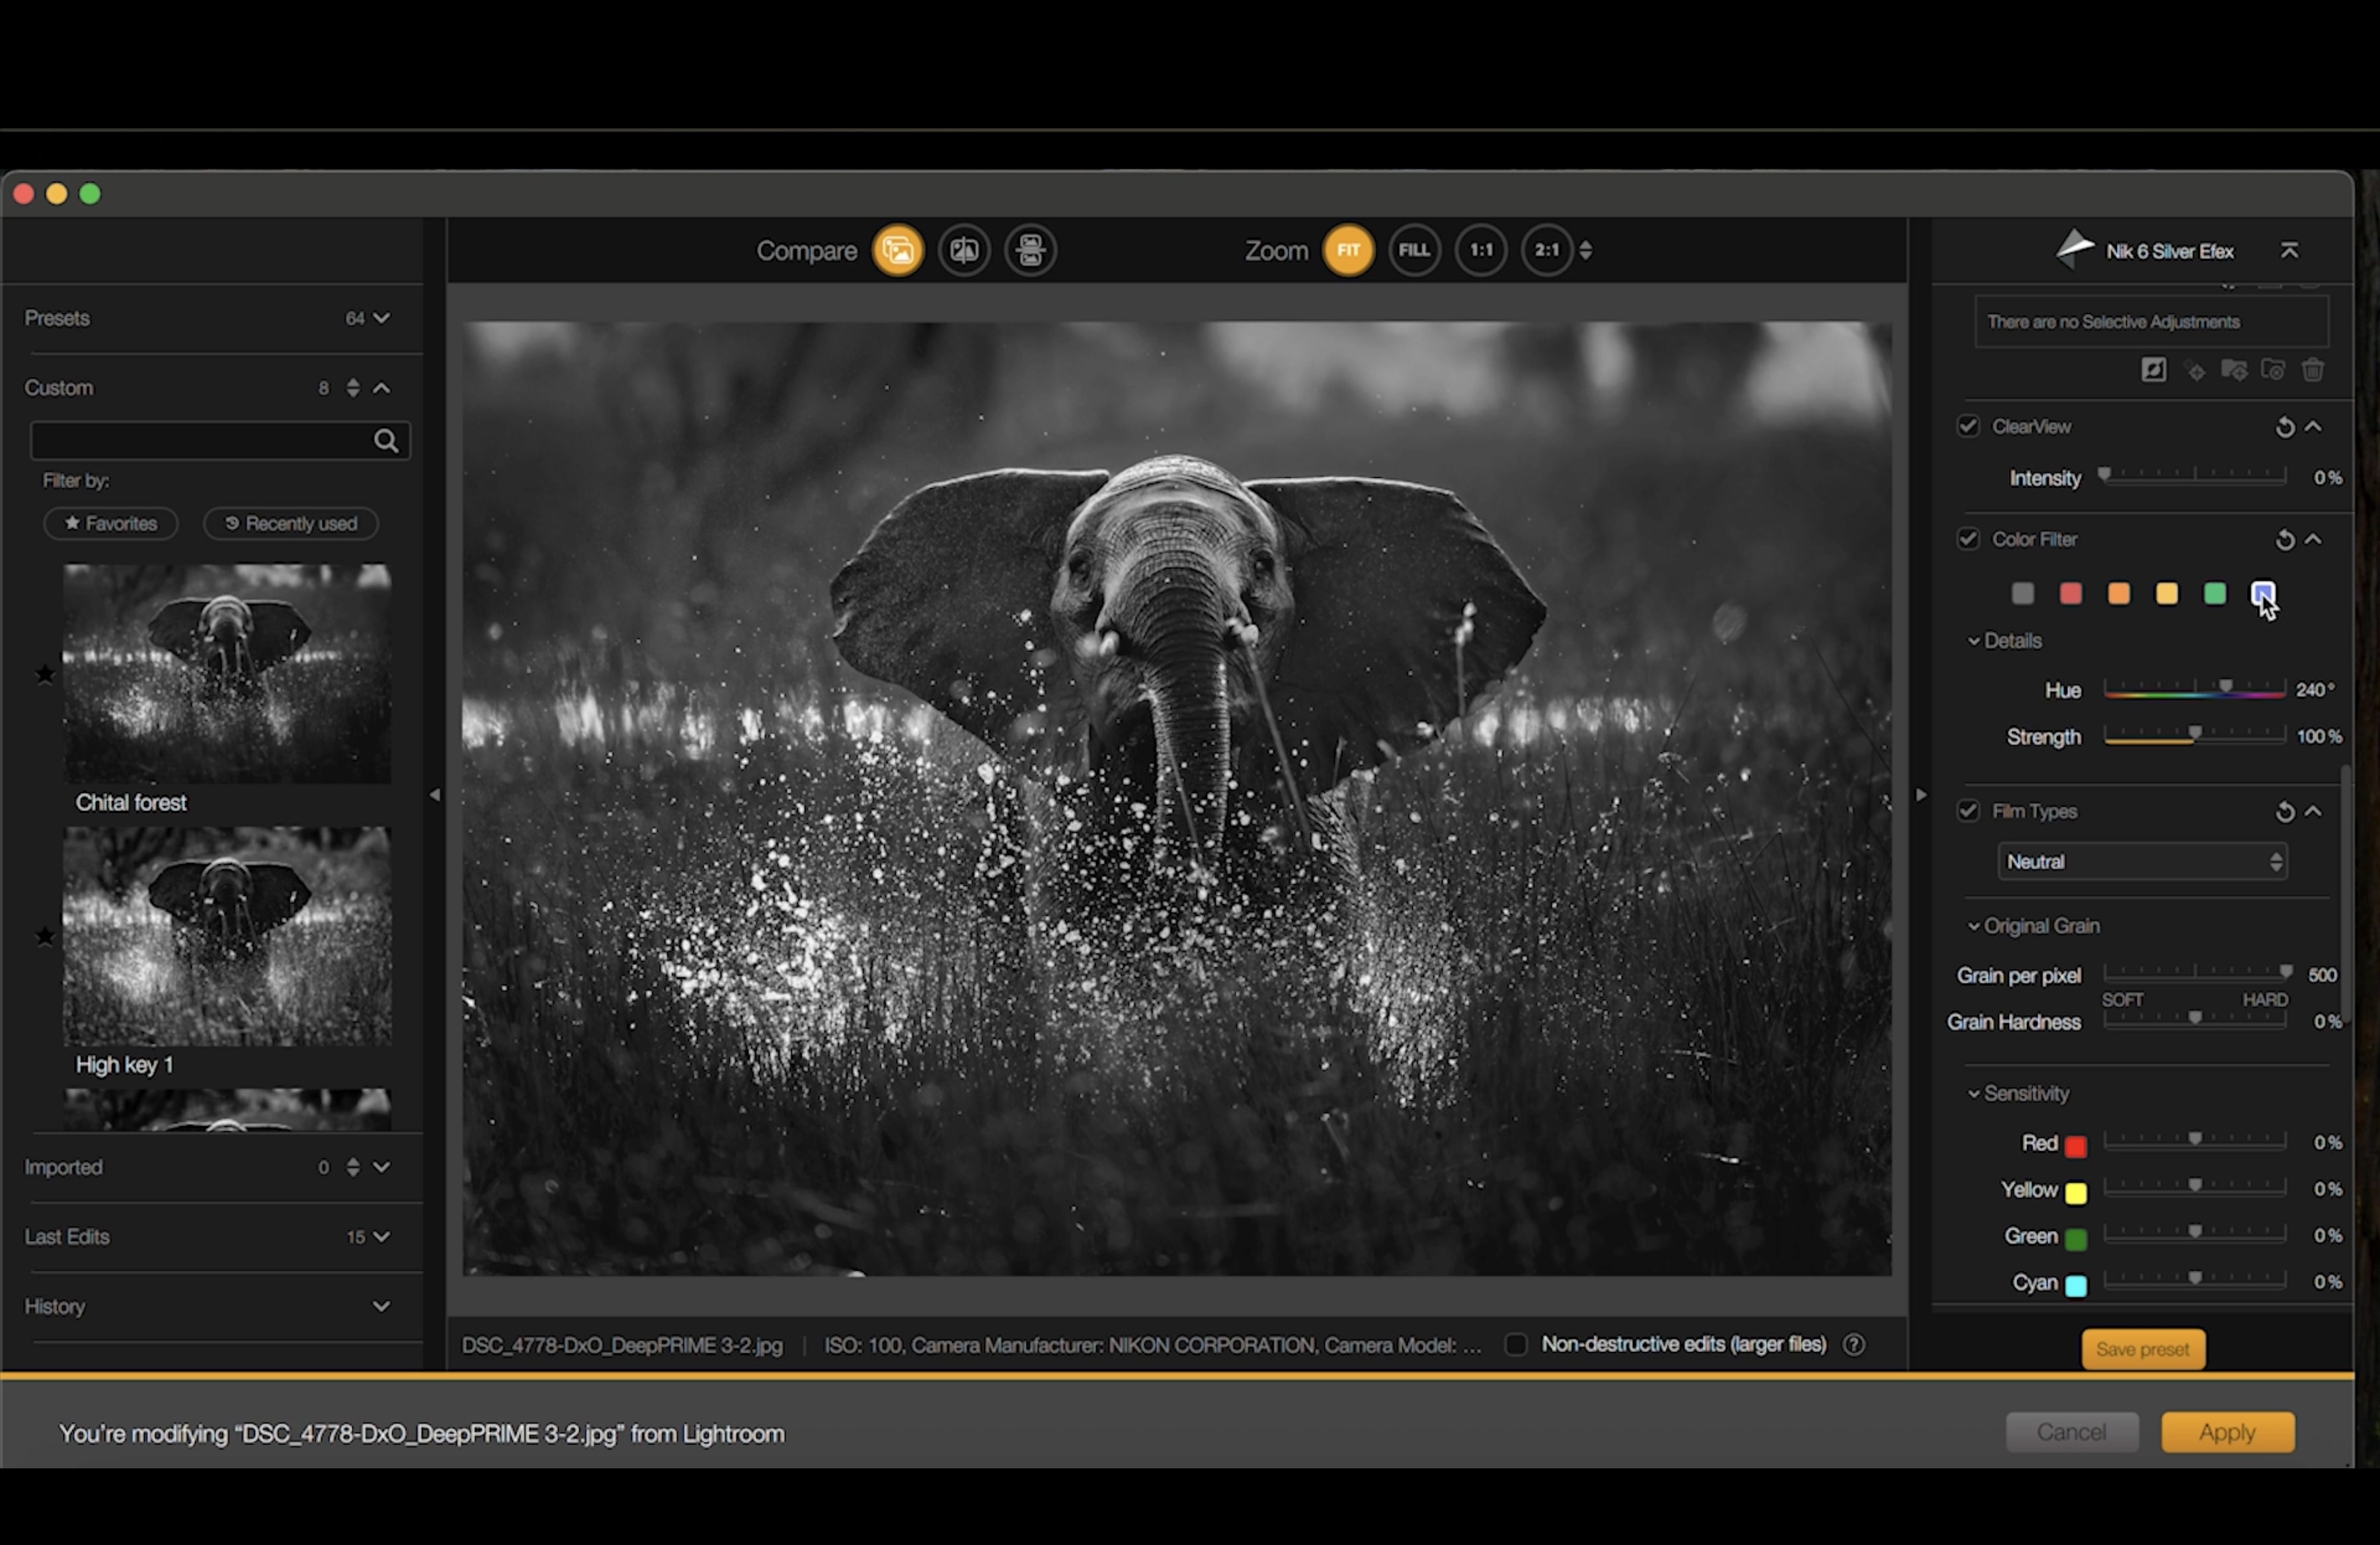
Task: Click the mask display icon under Selective Adjustments
Action: (x=2153, y=371)
